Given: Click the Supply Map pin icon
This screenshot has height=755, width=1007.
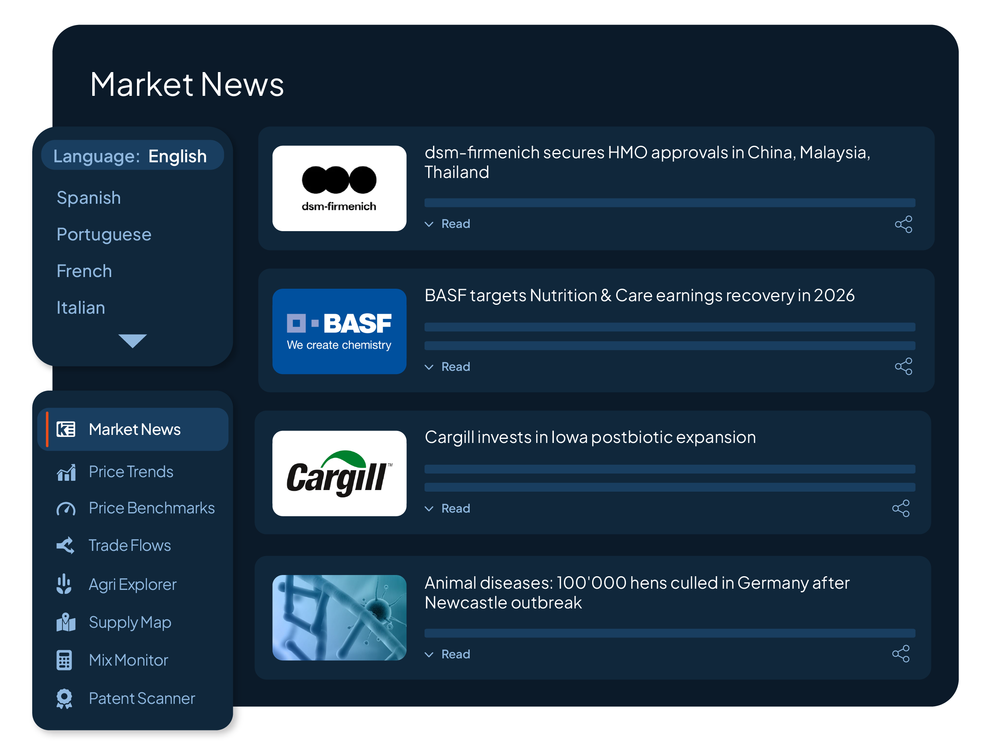Looking at the screenshot, I should (66, 622).
